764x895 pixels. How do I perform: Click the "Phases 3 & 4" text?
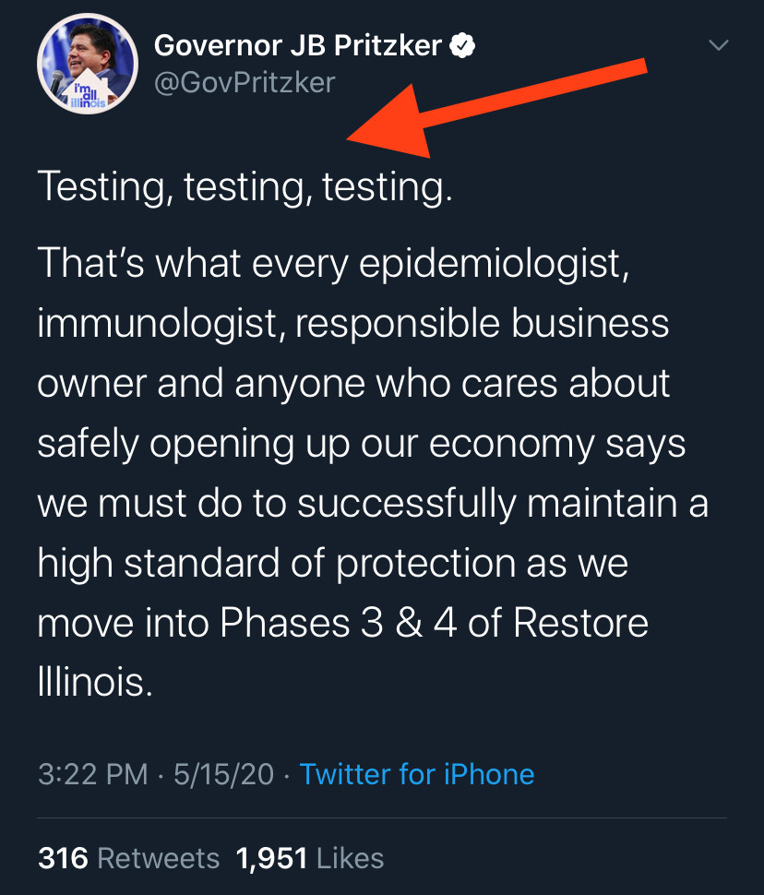coord(339,622)
